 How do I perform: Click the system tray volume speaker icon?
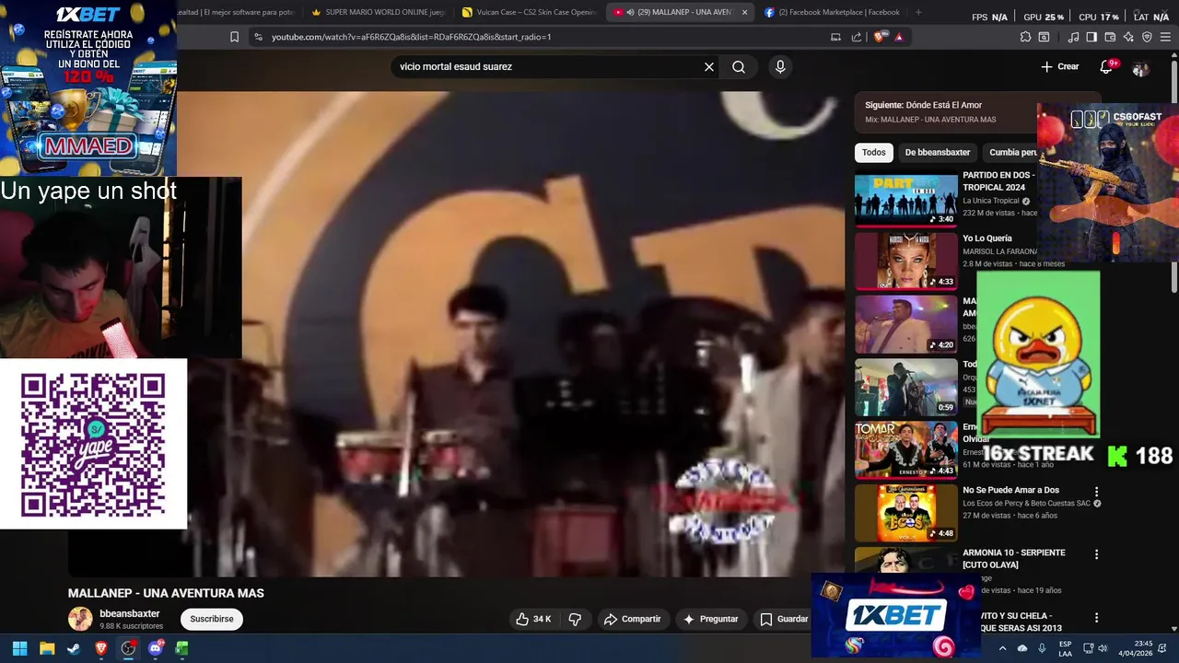tap(1104, 648)
